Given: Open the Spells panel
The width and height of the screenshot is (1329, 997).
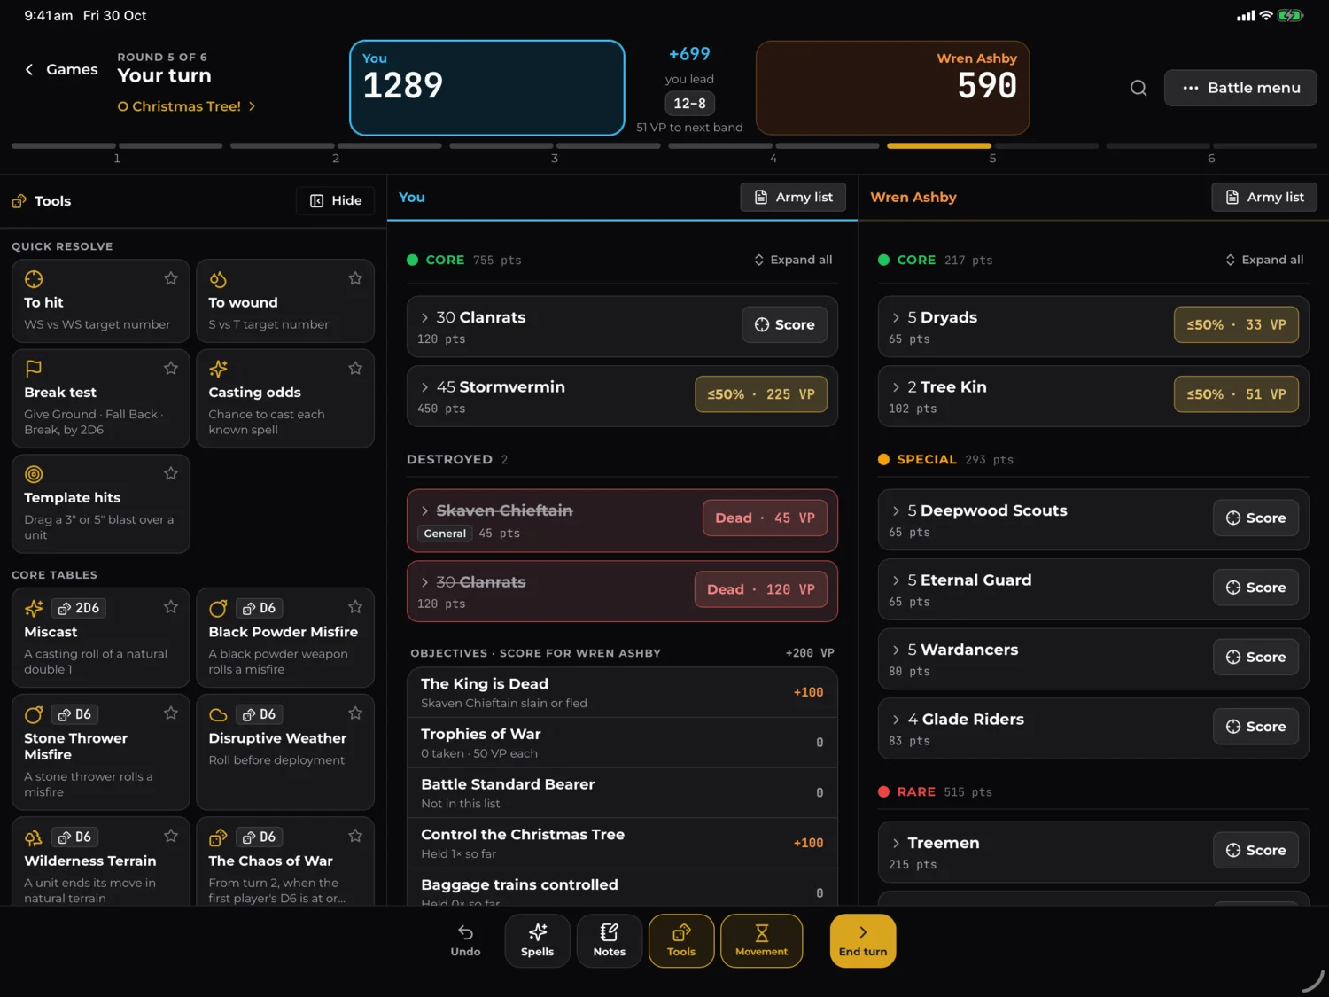Looking at the screenshot, I should point(537,941).
